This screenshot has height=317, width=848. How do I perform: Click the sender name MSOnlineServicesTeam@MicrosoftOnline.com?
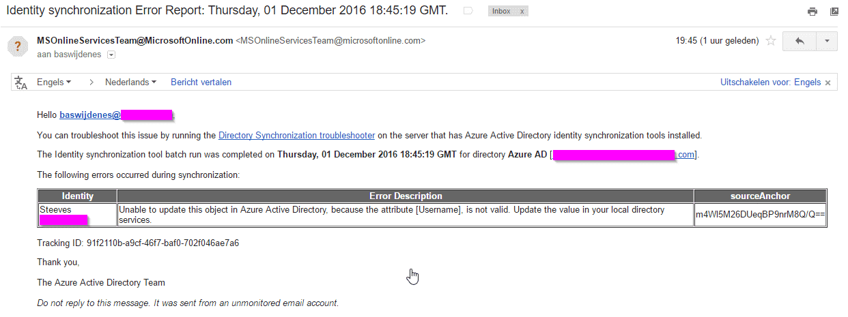click(135, 41)
